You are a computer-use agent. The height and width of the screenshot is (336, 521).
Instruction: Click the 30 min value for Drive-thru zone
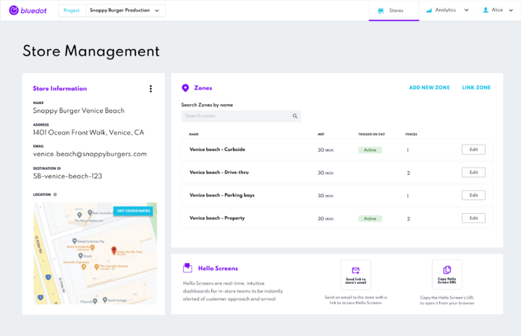(326, 173)
